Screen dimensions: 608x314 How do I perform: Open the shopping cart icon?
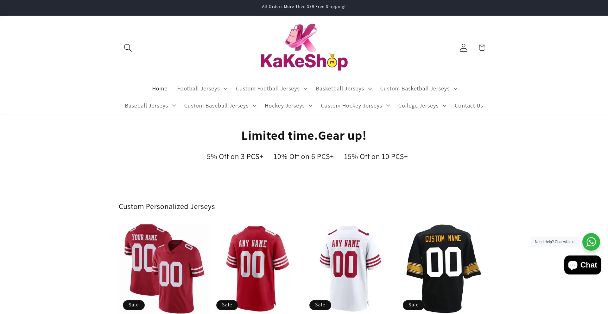(482, 48)
